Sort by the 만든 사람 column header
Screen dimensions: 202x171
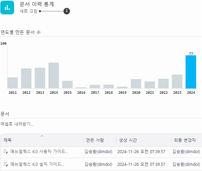(95, 140)
